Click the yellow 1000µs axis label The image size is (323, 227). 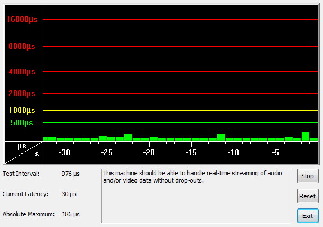[x=22, y=111]
